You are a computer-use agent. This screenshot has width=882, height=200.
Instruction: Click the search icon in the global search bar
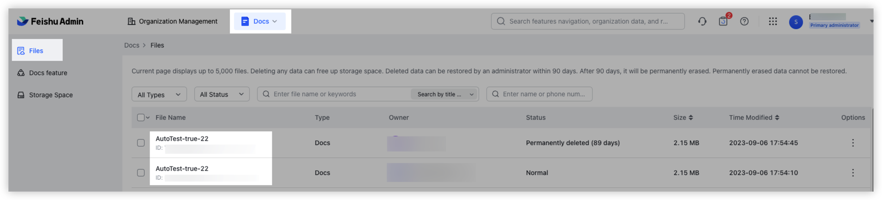click(501, 21)
